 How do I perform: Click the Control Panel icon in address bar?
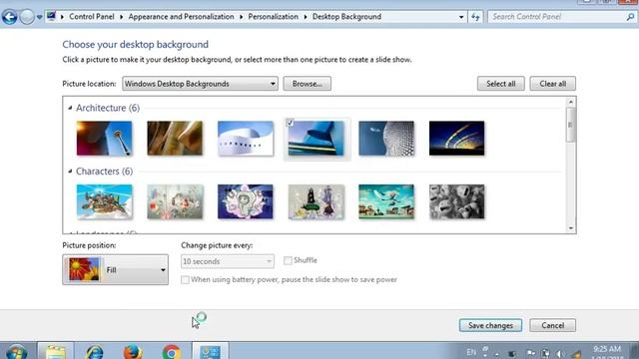(51, 16)
